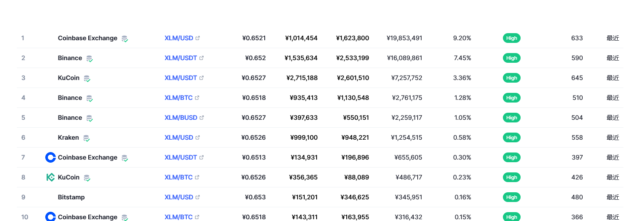Click external link icon after XLM/BTC row 8
Viewport: 643px width, 221px height.
click(197, 177)
